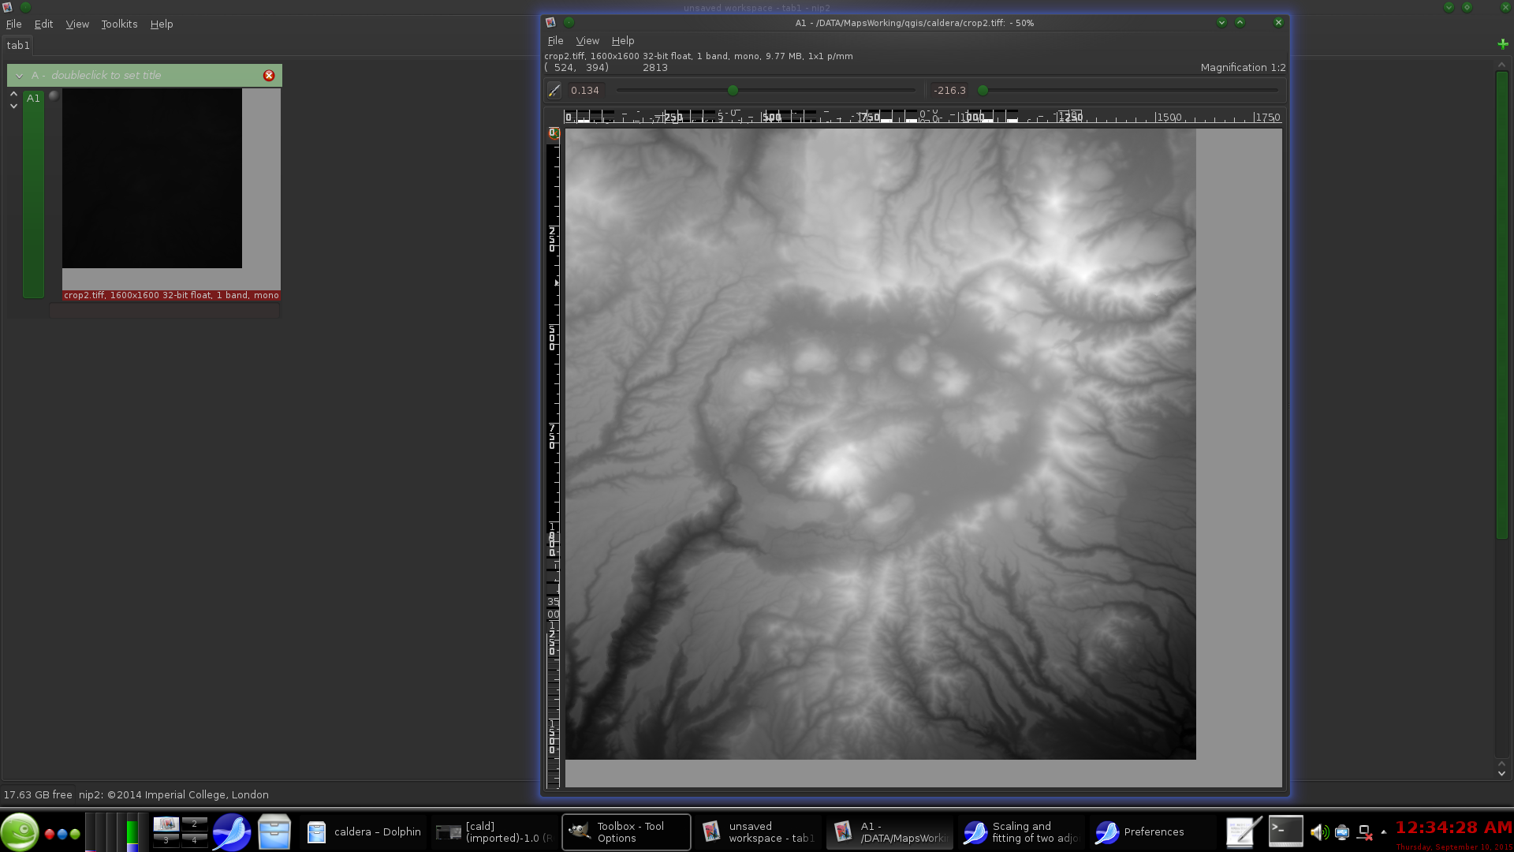Image resolution: width=1514 pixels, height=852 pixels.
Task: Move column contents up with the arrow
Action: [13, 94]
